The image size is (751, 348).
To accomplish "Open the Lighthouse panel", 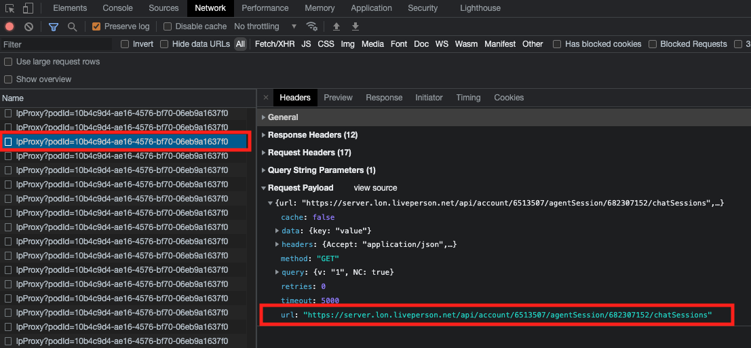I will pos(480,8).
